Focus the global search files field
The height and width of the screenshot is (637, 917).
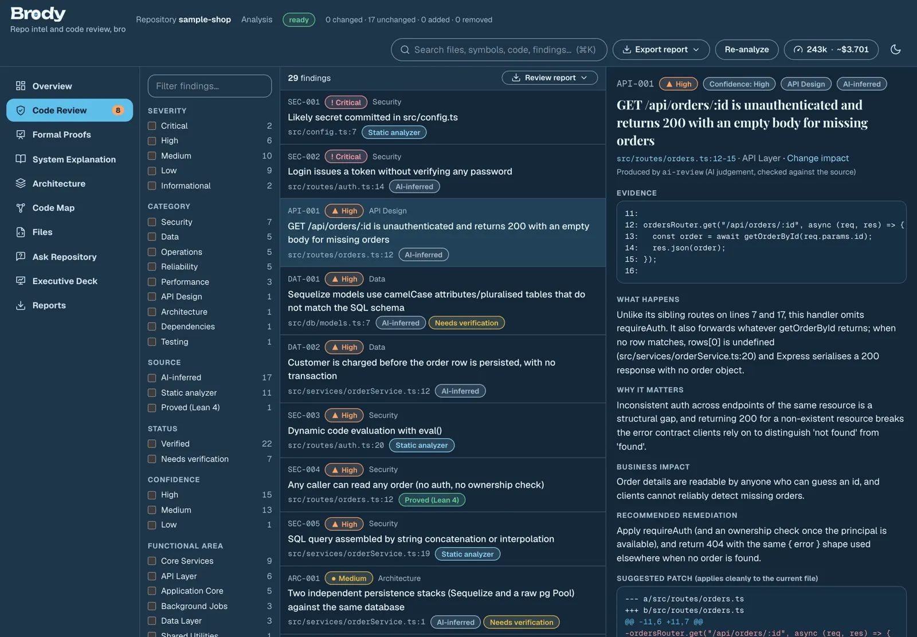499,50
